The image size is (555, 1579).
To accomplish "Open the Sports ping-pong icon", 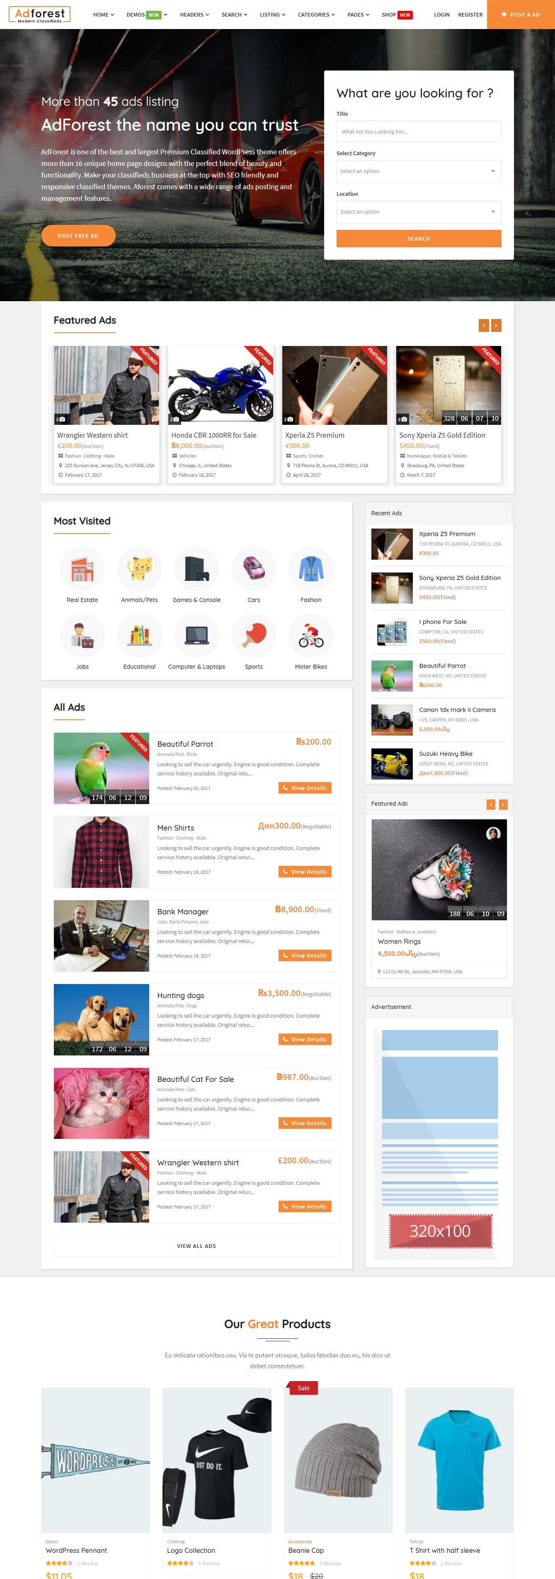I will click(x=254, y=635).
